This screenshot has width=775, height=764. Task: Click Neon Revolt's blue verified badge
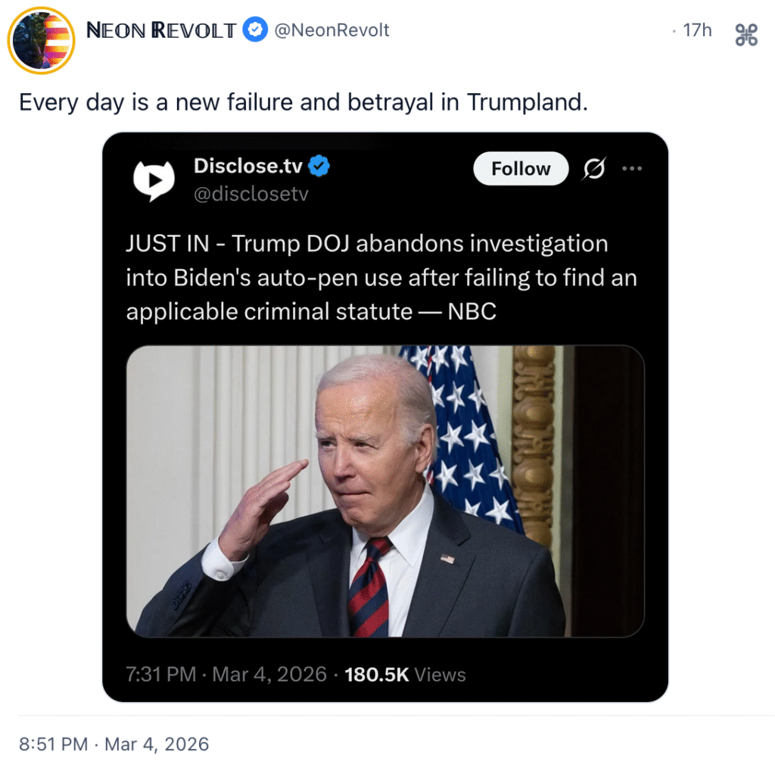pyautogui.click(x=255, y=30)
